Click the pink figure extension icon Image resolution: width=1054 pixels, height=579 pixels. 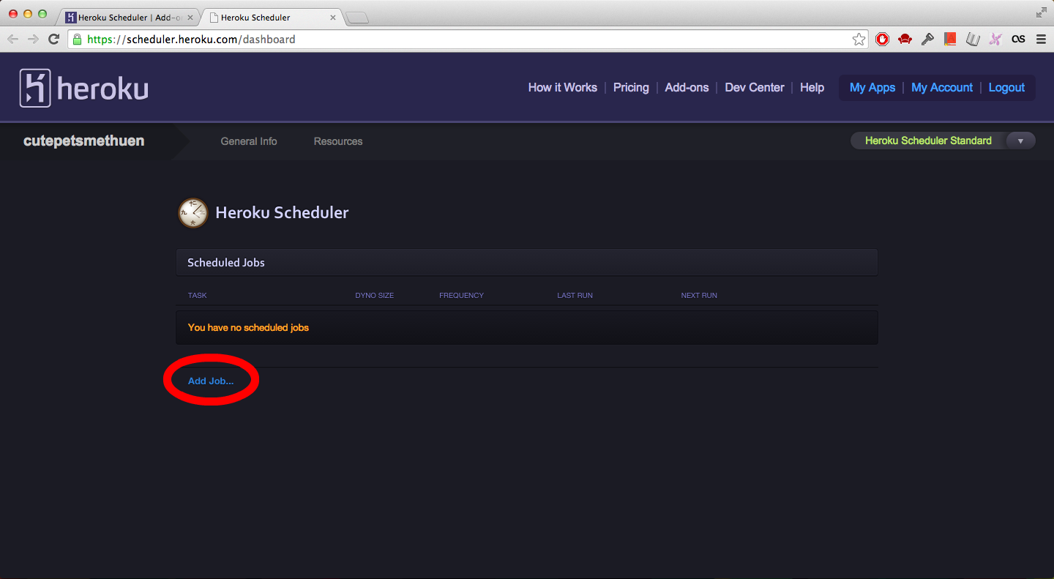tap(995, 40)
